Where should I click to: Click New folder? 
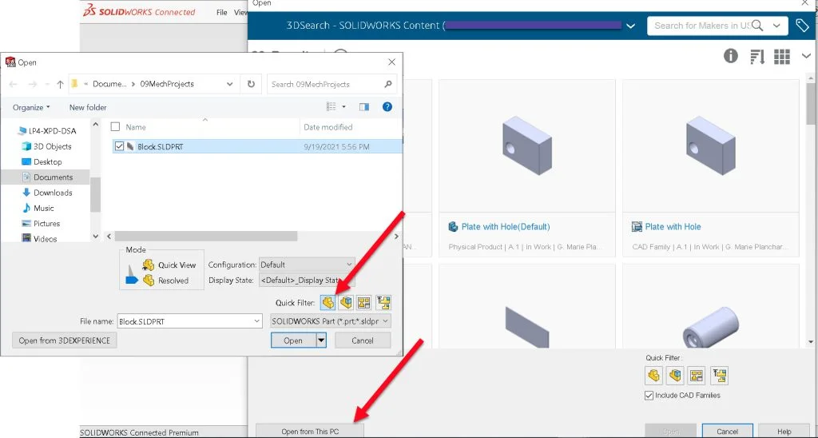pos(88,108)
